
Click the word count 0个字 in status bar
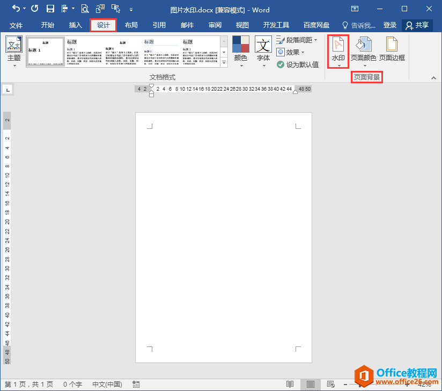(72, 384)
